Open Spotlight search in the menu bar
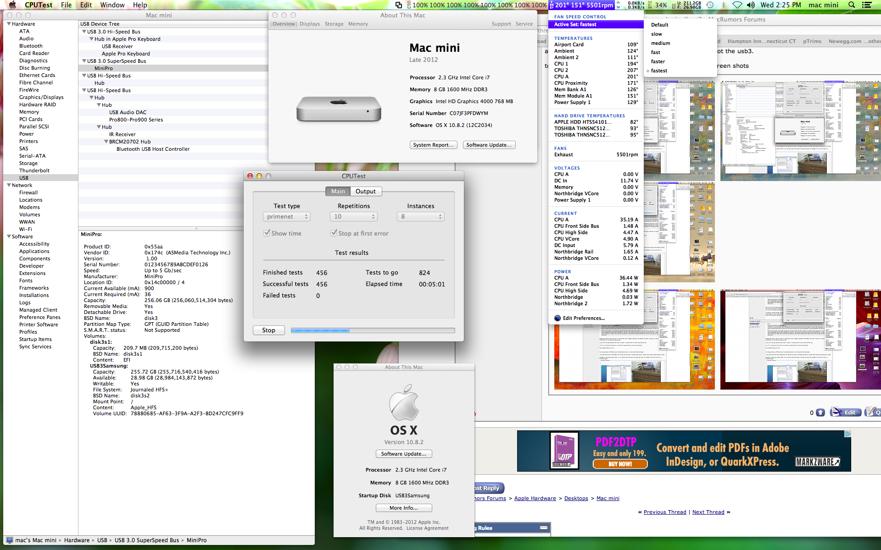 pyautogui.click(x=852, y=5)
